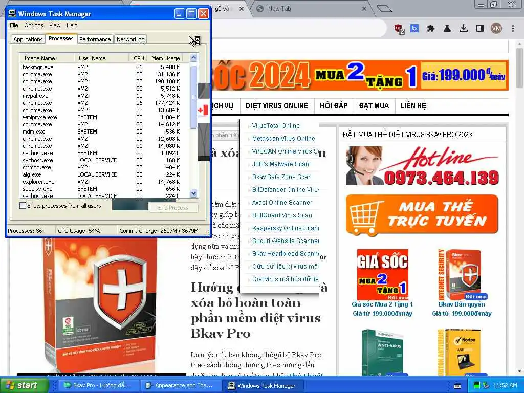The width and height of the screenshot is (524, 393).
Task: Click the ĐẶT MUA navigation item
Action: 374,106
